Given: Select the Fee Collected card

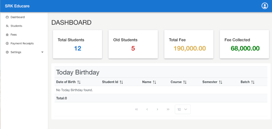Looking at the screenshot, I should coord(244,44).
